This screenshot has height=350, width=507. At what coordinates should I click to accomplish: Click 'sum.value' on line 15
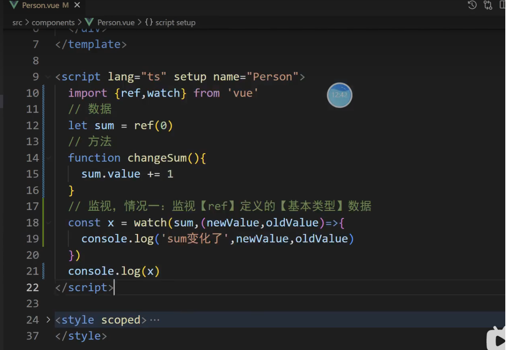[111, 174]
